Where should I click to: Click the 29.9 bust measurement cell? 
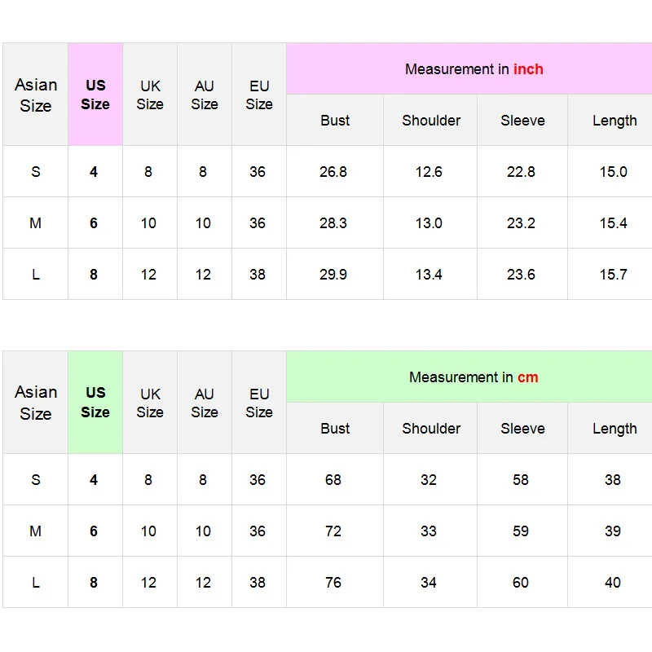[x=335, y=274]
